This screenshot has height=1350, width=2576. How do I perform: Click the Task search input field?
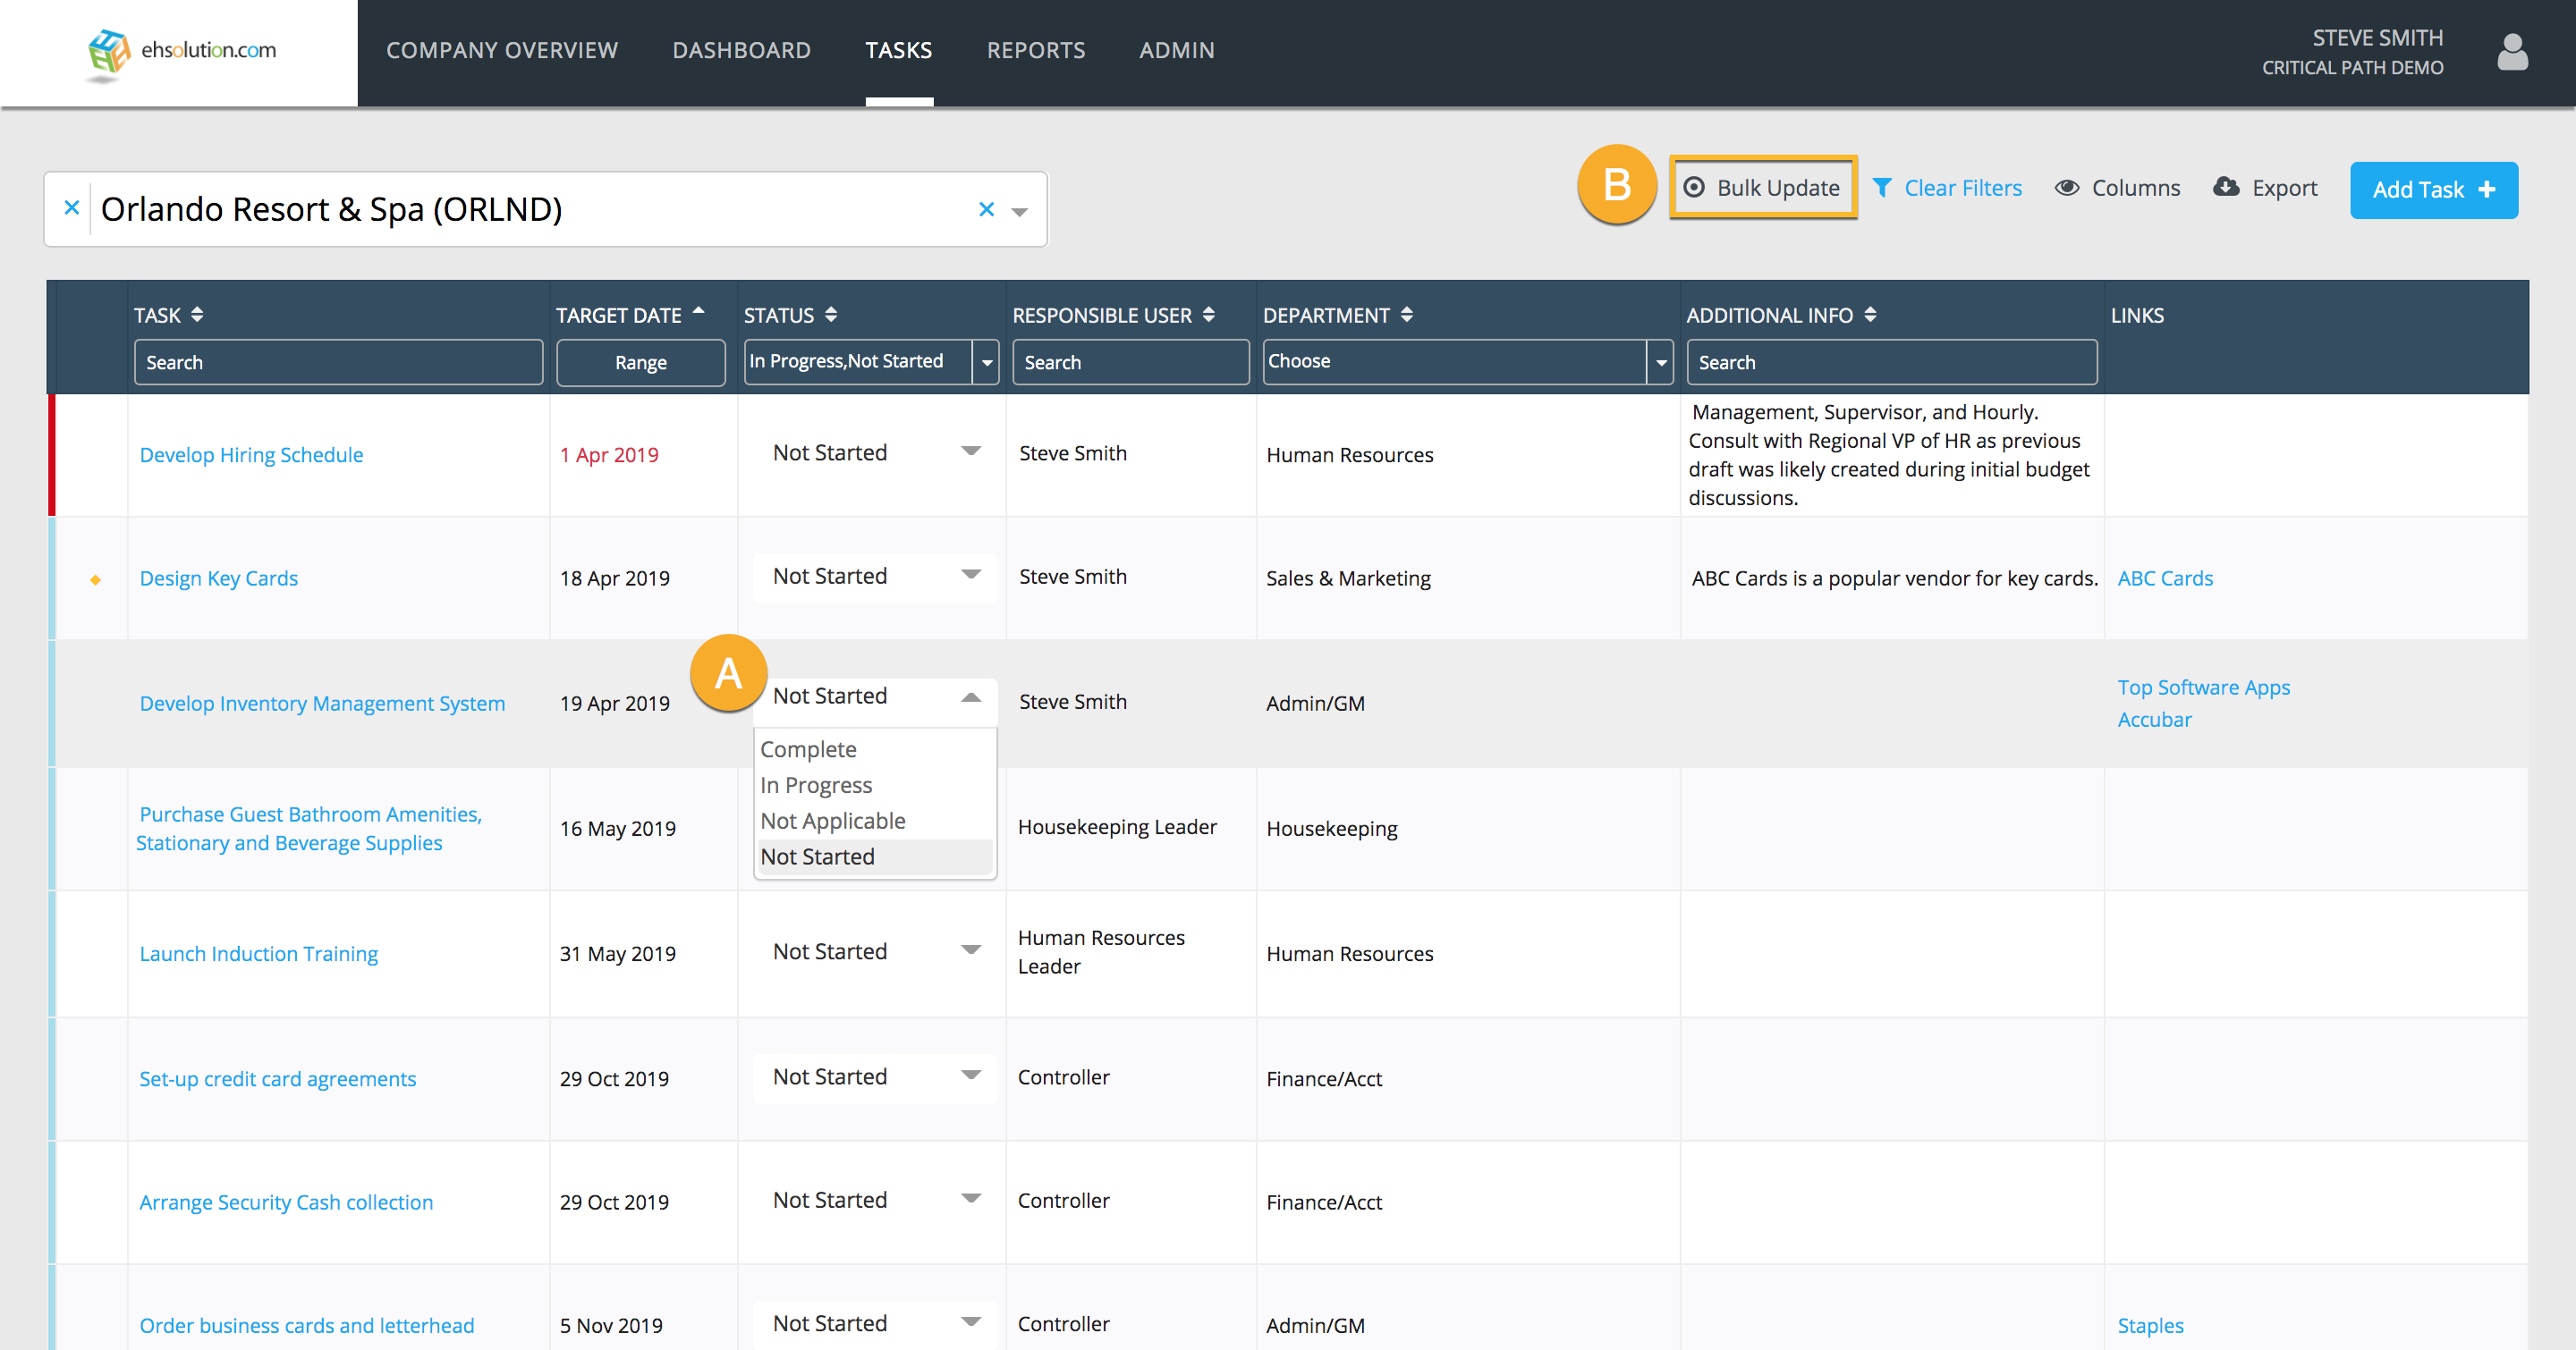pyautogui.click(x=338, y=362)
